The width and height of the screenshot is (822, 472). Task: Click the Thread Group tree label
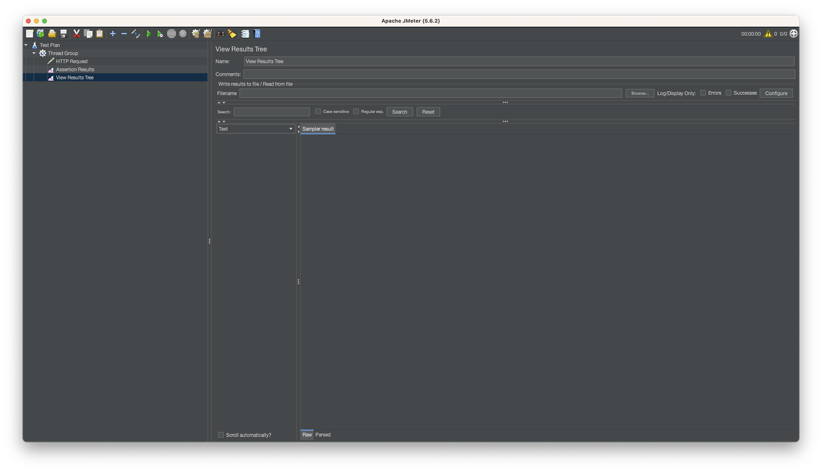coord(63,53)
